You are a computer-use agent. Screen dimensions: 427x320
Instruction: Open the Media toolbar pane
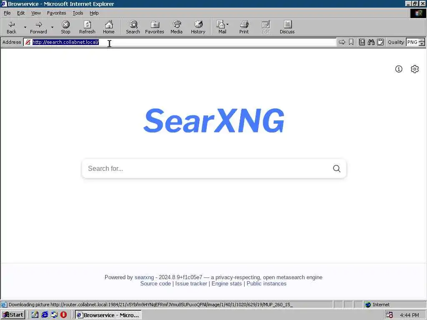tap(176, 27)
